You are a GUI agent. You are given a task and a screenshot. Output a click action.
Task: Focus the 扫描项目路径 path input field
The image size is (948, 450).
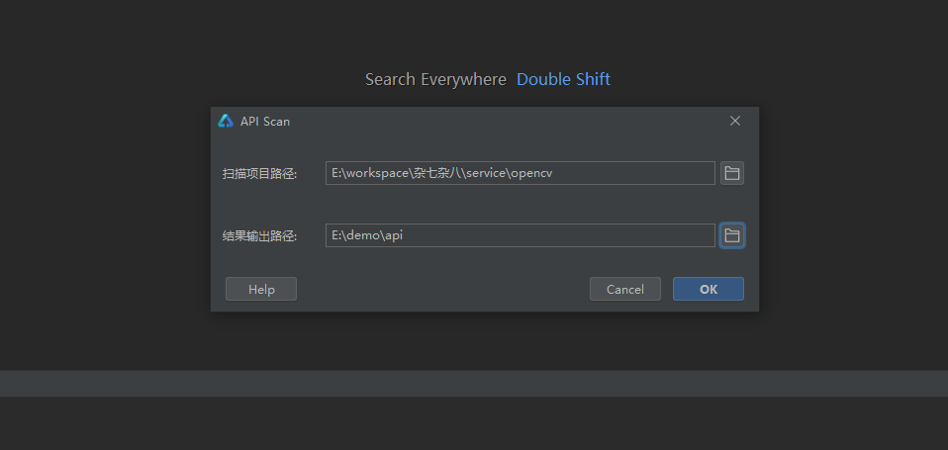point(520,173)
